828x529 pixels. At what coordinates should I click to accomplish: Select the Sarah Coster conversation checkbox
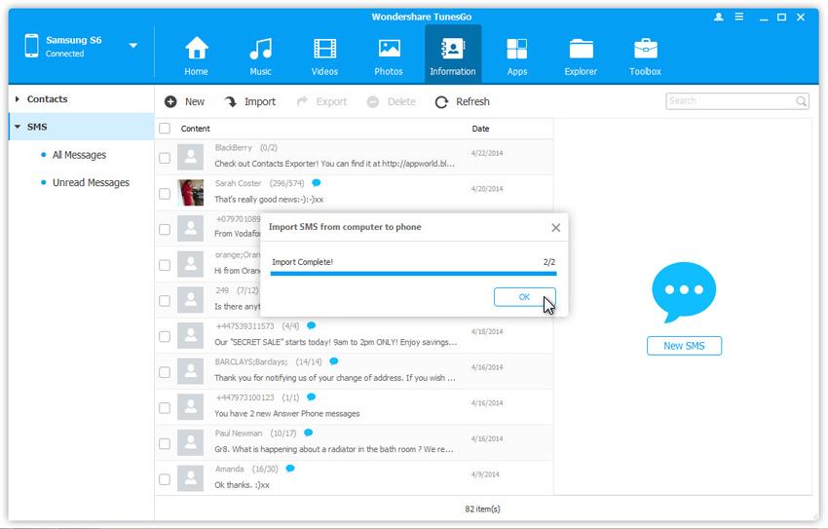pyautogui.click(x=165, y=194)
